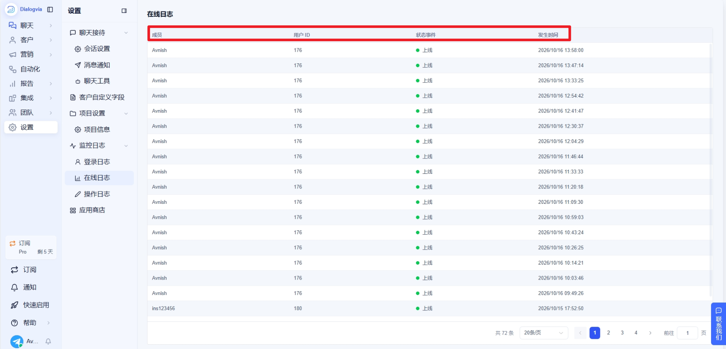Open 自动化 automation section
The height and width of the screenshot is (349, 726).
[x=31, y=69]
